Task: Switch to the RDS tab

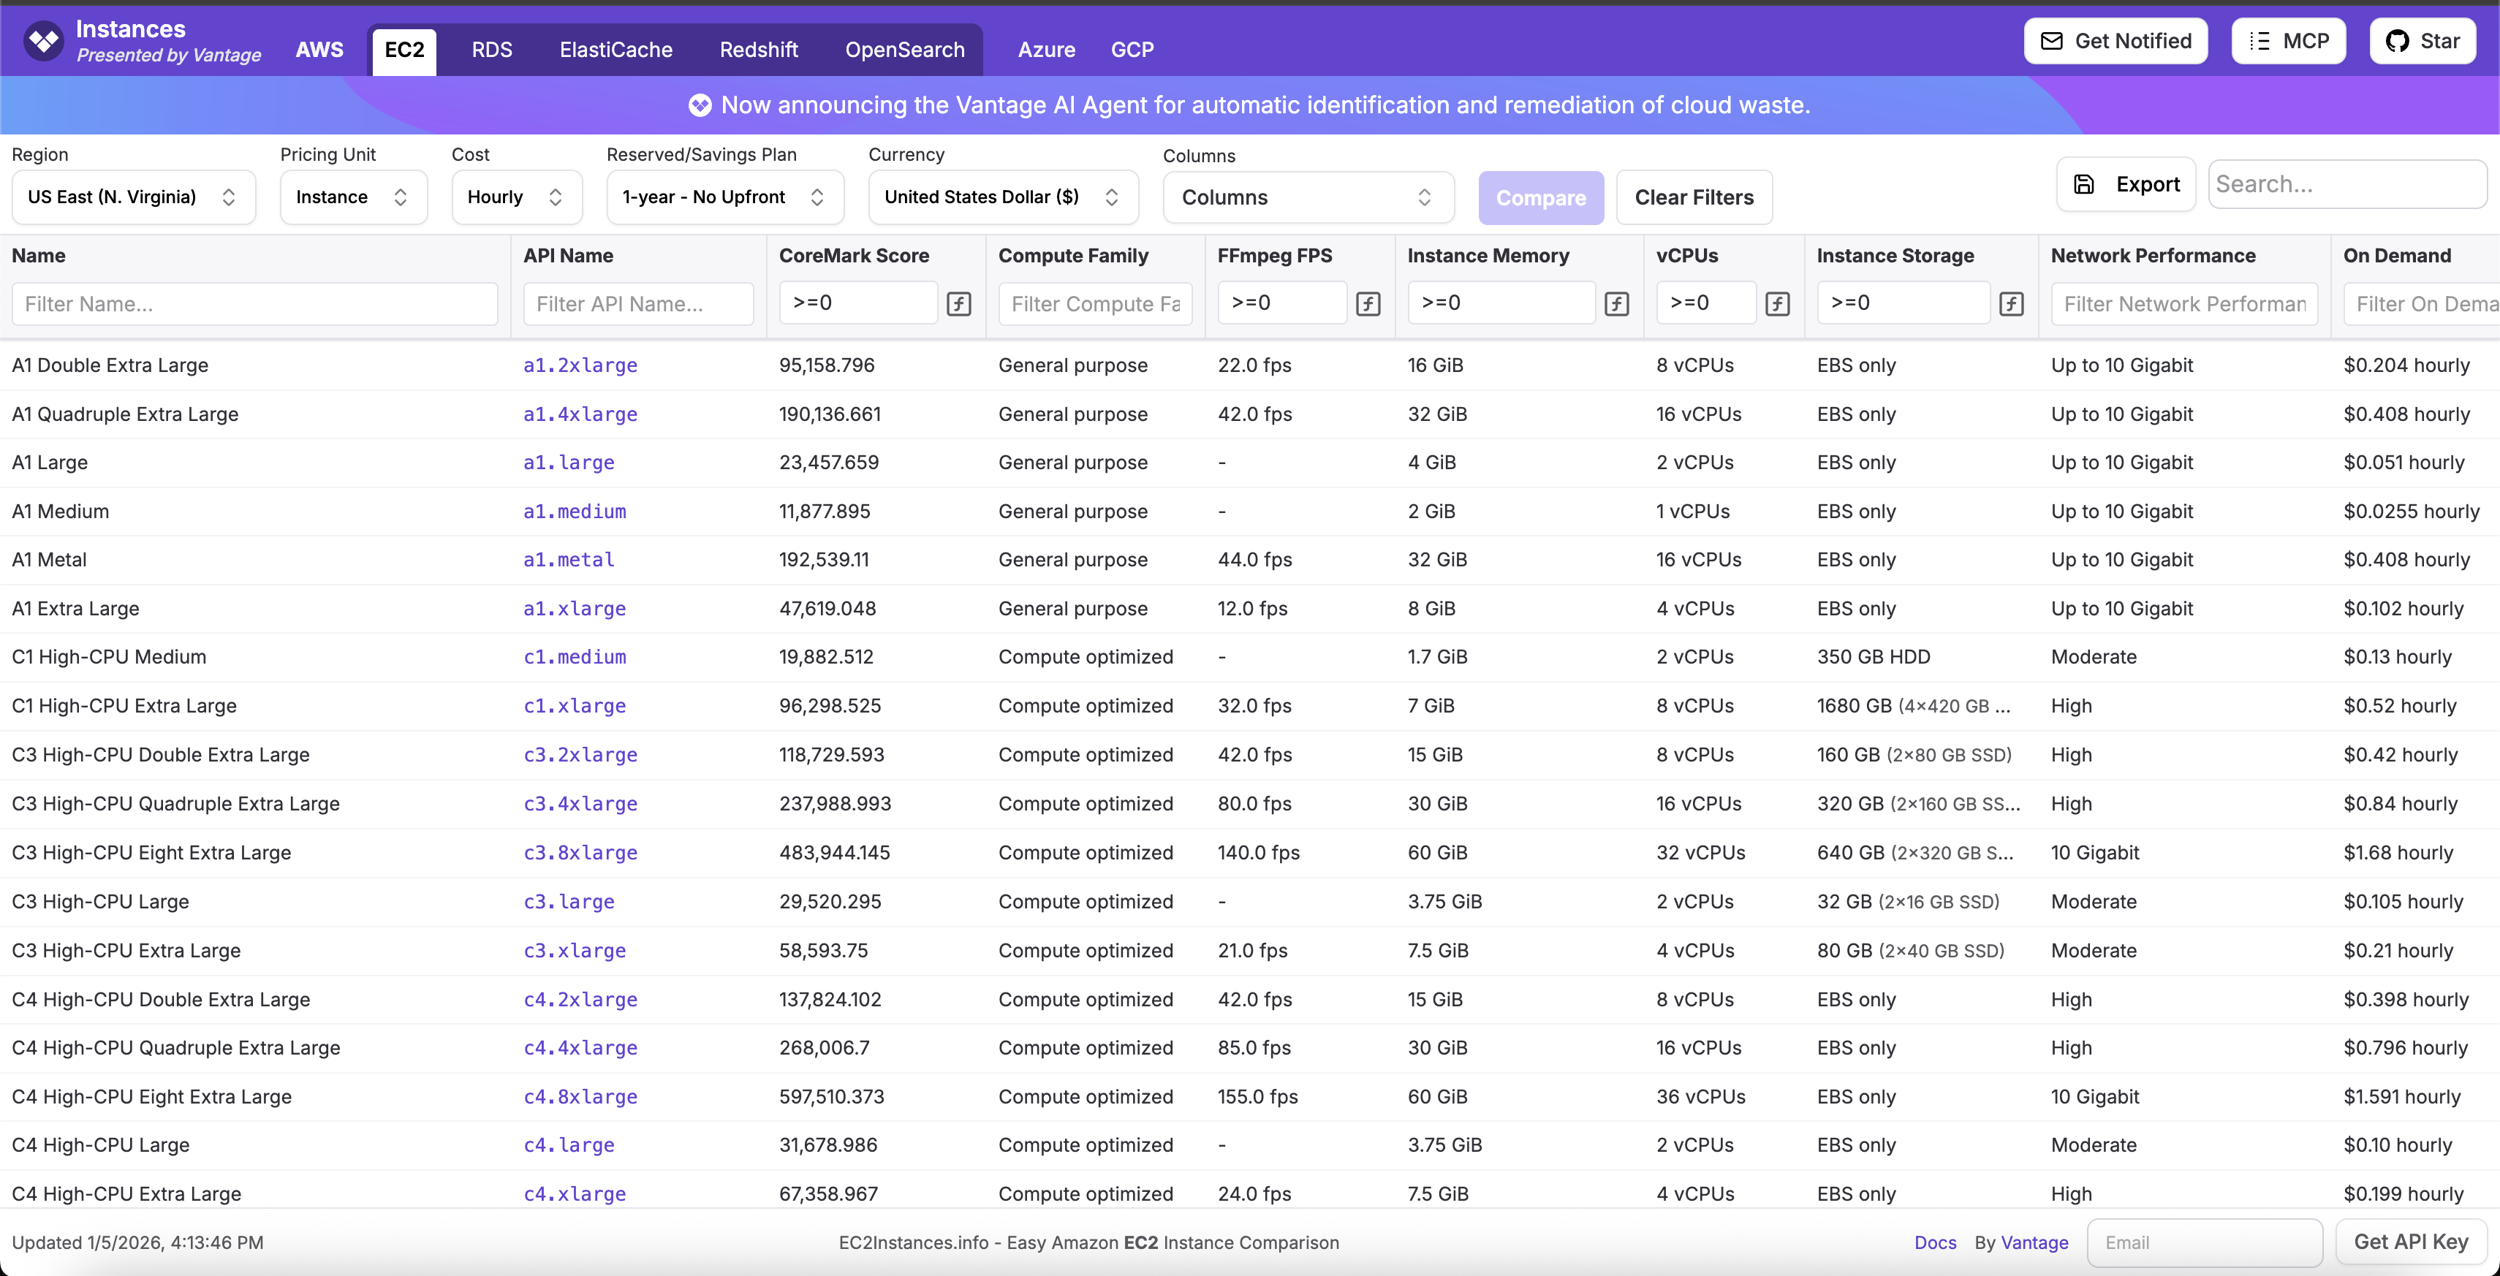Action: click(x=491, y=50)
